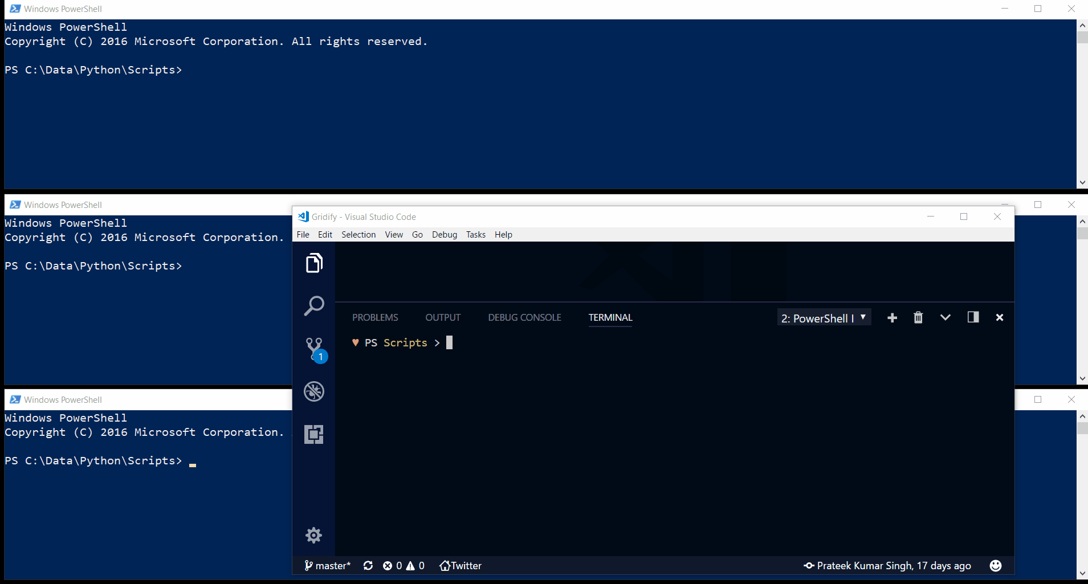This screenshot has height=584, width=1088.
Task: Open the View menu in VS Code
Action: (394, 235)
